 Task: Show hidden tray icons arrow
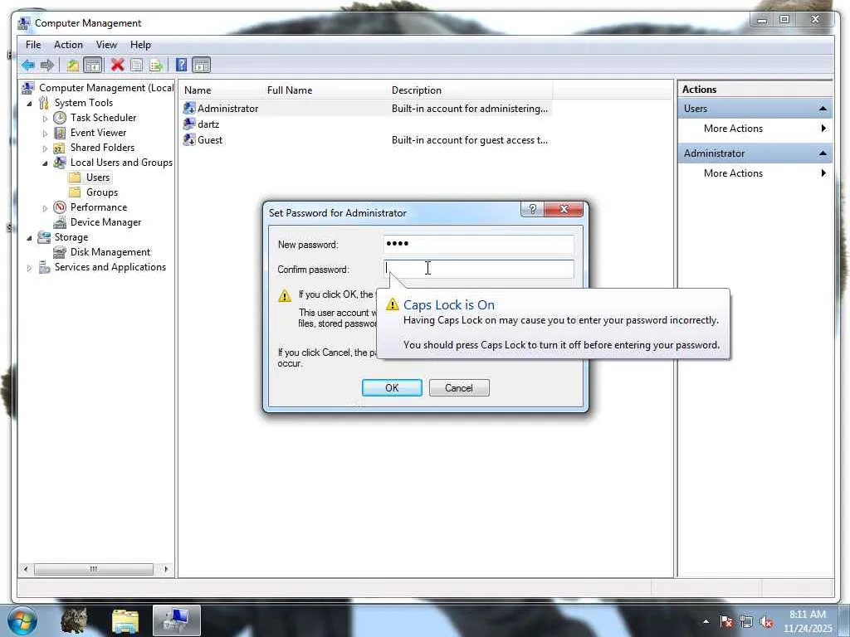pos(706,621)
